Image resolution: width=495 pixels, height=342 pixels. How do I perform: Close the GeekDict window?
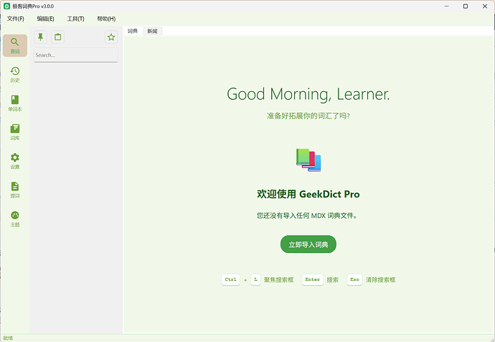tap(485, 6)
